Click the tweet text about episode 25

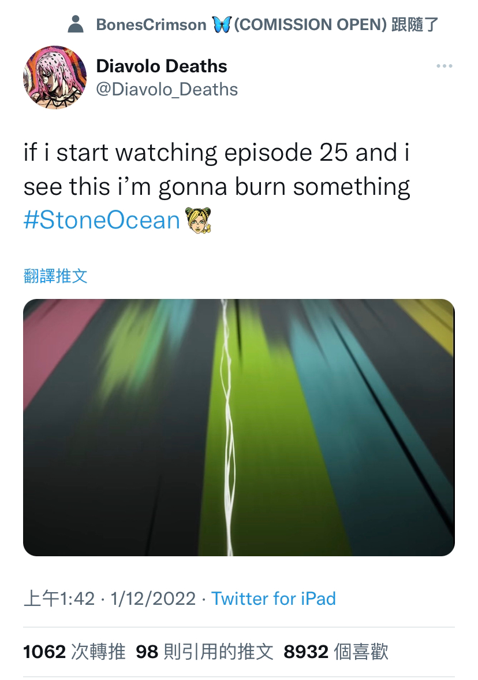pyautogui.click(x=216, y=169)
